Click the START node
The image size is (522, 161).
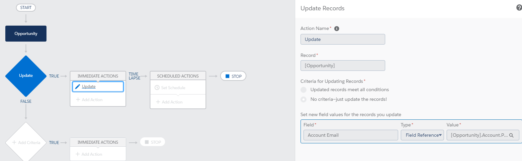(x=26, y=8)
